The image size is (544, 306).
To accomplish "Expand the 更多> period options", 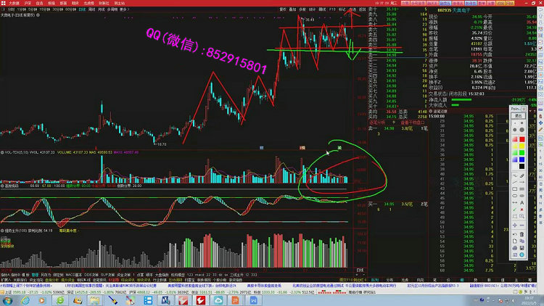I will 124,10.
